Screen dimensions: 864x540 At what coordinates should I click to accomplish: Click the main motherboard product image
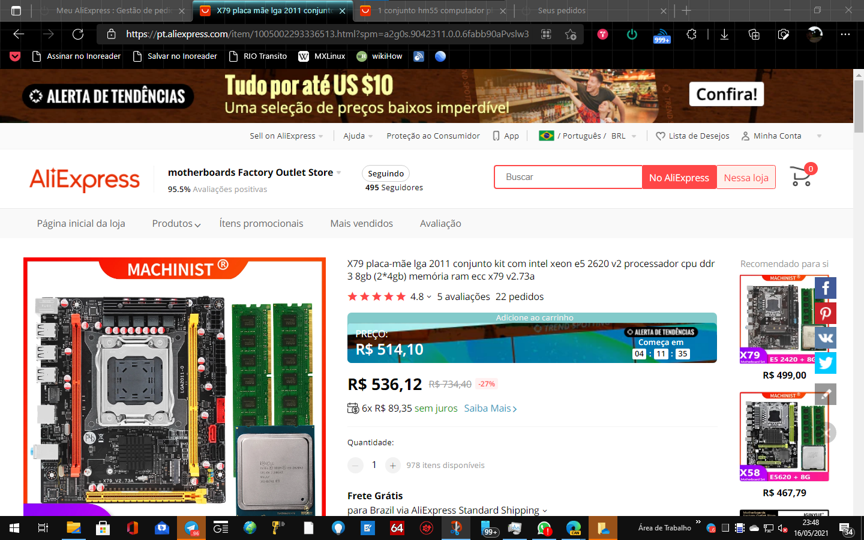tap(175, 387)
